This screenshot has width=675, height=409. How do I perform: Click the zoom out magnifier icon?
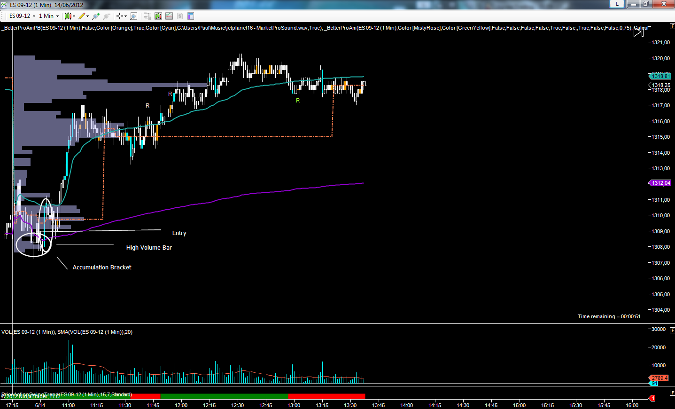coord(107,16)
